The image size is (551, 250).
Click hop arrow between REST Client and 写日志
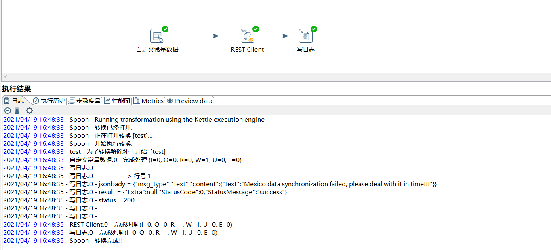pyautogui.click(x=285, y=36)
